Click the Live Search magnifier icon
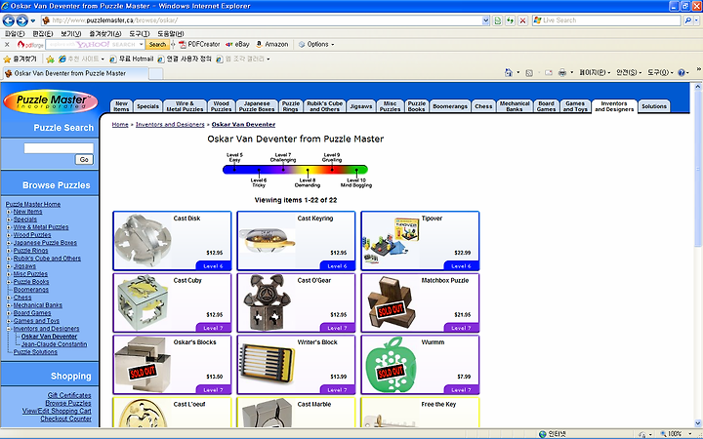The image size is (703, 439). pos(687,20)
